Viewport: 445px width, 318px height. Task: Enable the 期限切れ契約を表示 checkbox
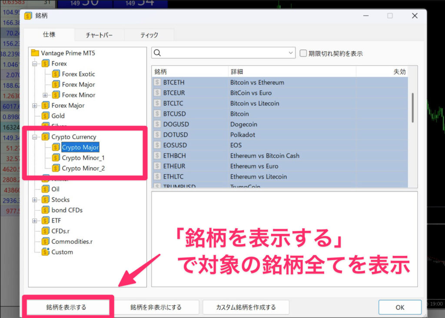point(302,53)
